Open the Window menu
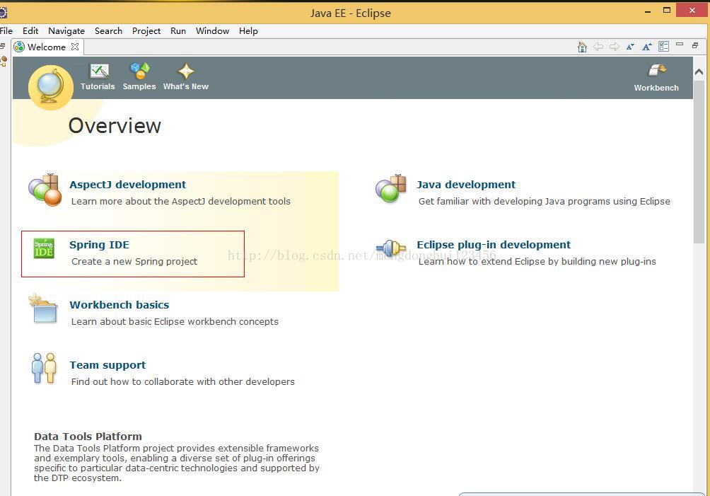This screenshot has height=496, width=710. [x=212, y=31]
